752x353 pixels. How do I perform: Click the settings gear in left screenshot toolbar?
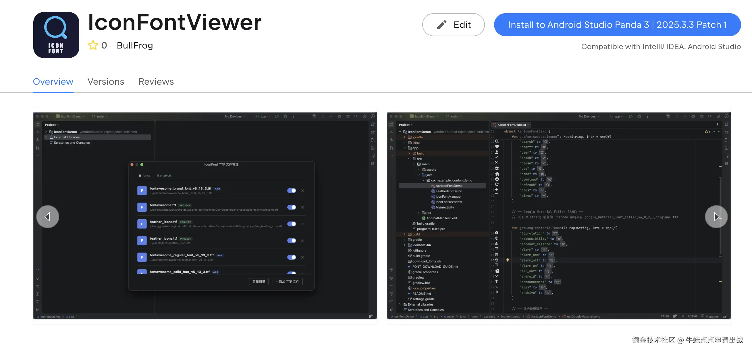364,117
